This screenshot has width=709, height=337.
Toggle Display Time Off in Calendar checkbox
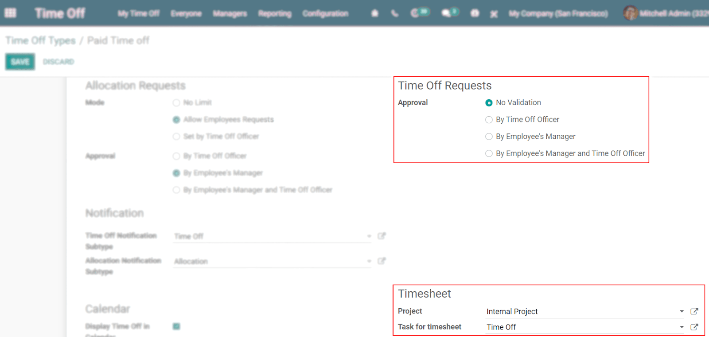[x=176, y=326]
